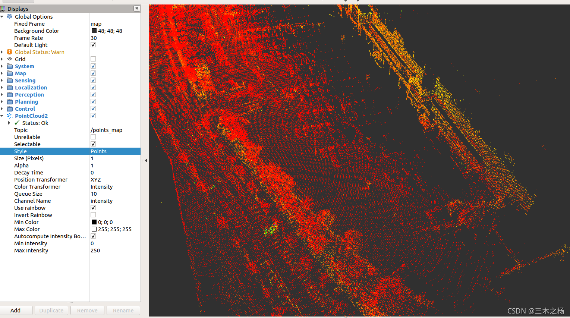Open the Style dropdown showing Points
This screenshot has width=570, height=318.
click(x=115, y=151)
